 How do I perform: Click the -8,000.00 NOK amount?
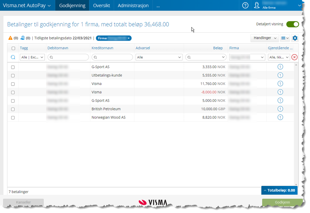click(x=213, y=92)
